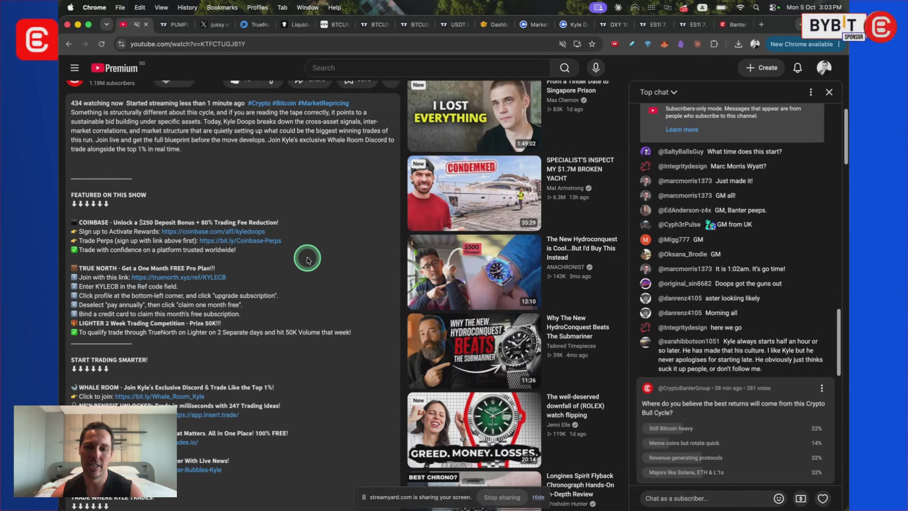Click Stop sharing button

coord(502,497)
